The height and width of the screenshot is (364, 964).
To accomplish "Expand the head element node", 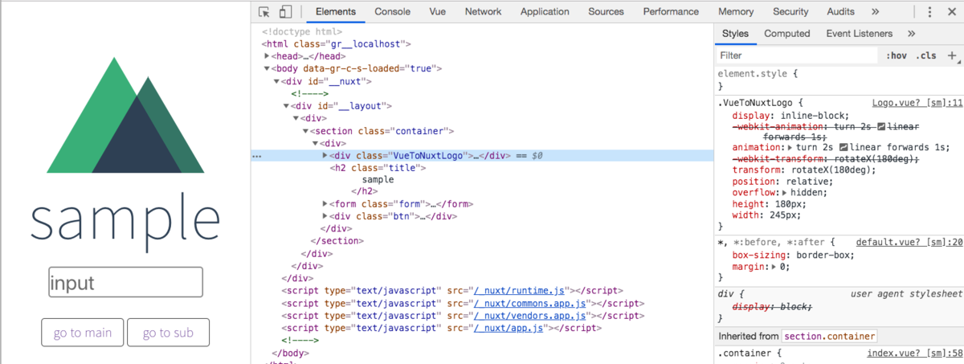I will [268, 56].
